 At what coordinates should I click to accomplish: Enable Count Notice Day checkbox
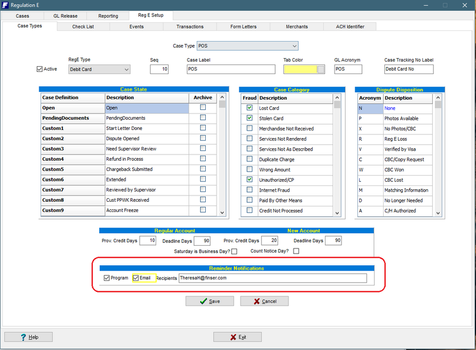tap(296, 251)
